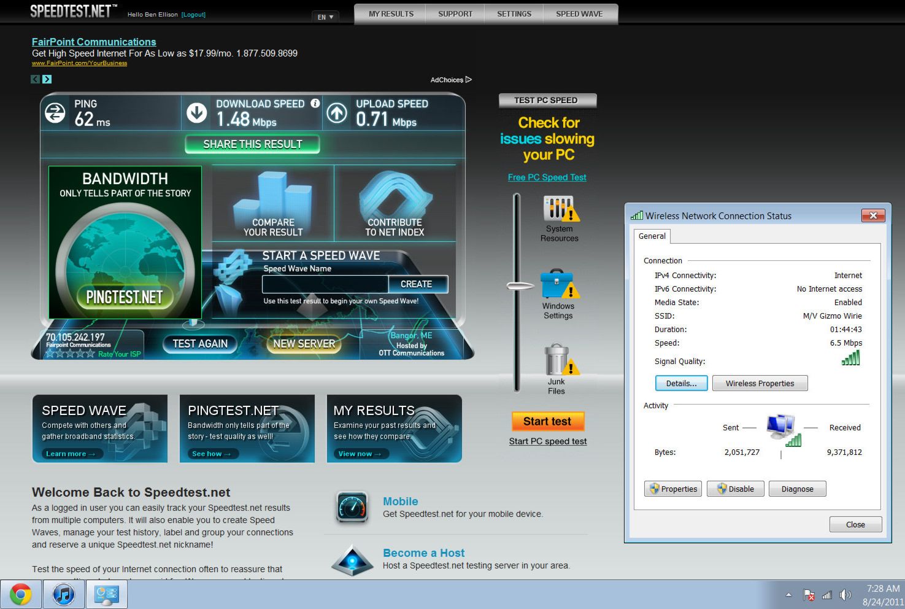Click Disable button with shield
905x609 pixels.
736,489
